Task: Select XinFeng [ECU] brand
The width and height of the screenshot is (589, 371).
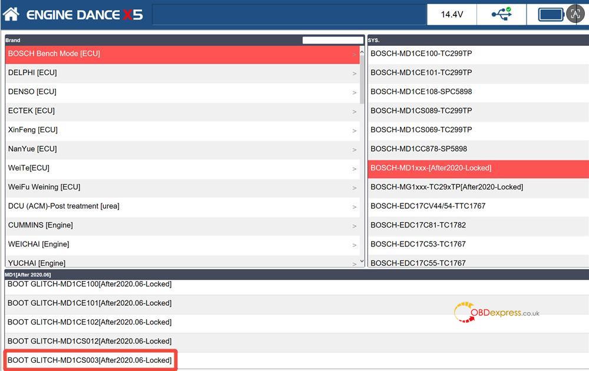Action: (182, 131)
